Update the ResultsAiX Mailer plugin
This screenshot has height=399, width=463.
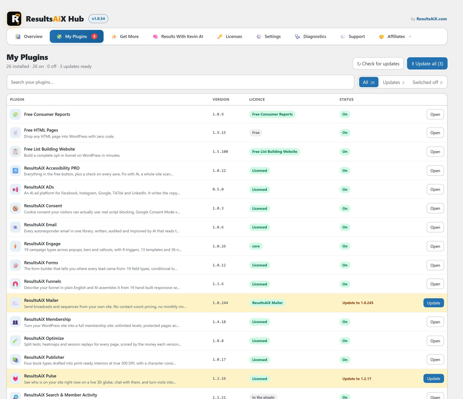click(433, 303)
